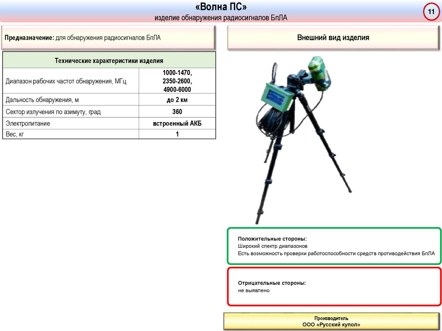Click the device photo on the tripod

click(x=303, y=139)
